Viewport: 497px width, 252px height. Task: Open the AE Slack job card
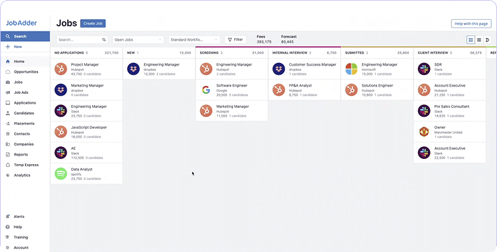[x=86, y=153]
